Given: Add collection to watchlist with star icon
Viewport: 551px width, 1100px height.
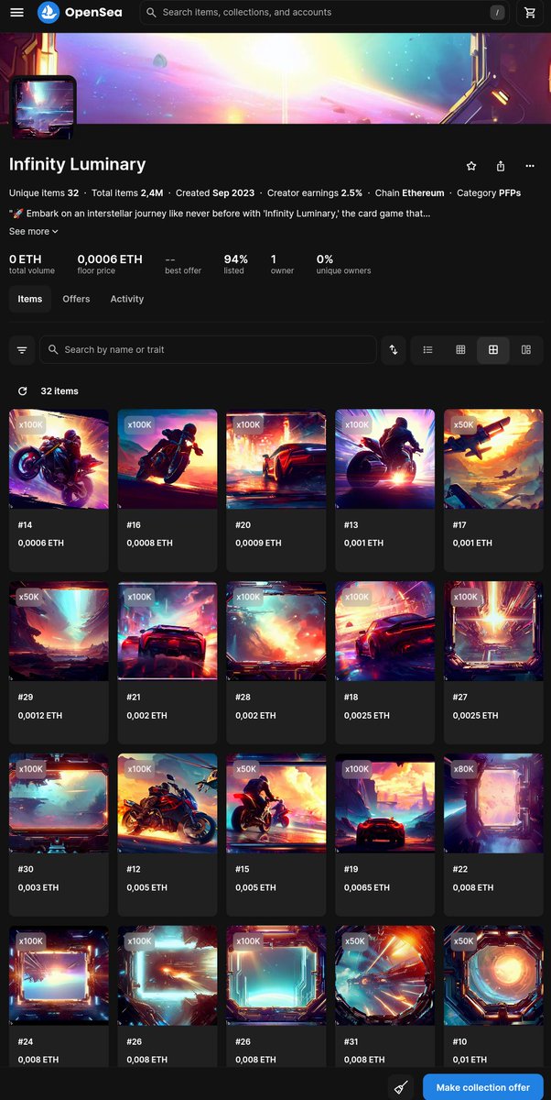Looking at the screenshot, I should [x=471, y=166].
